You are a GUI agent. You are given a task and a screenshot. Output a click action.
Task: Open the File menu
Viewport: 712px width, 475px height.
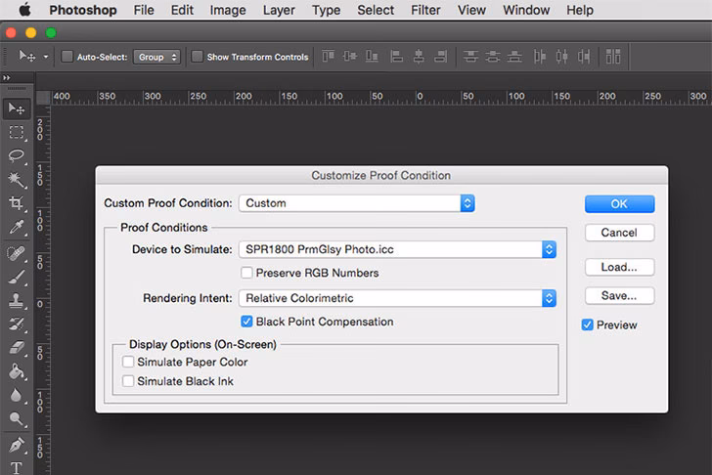point(144,10)
